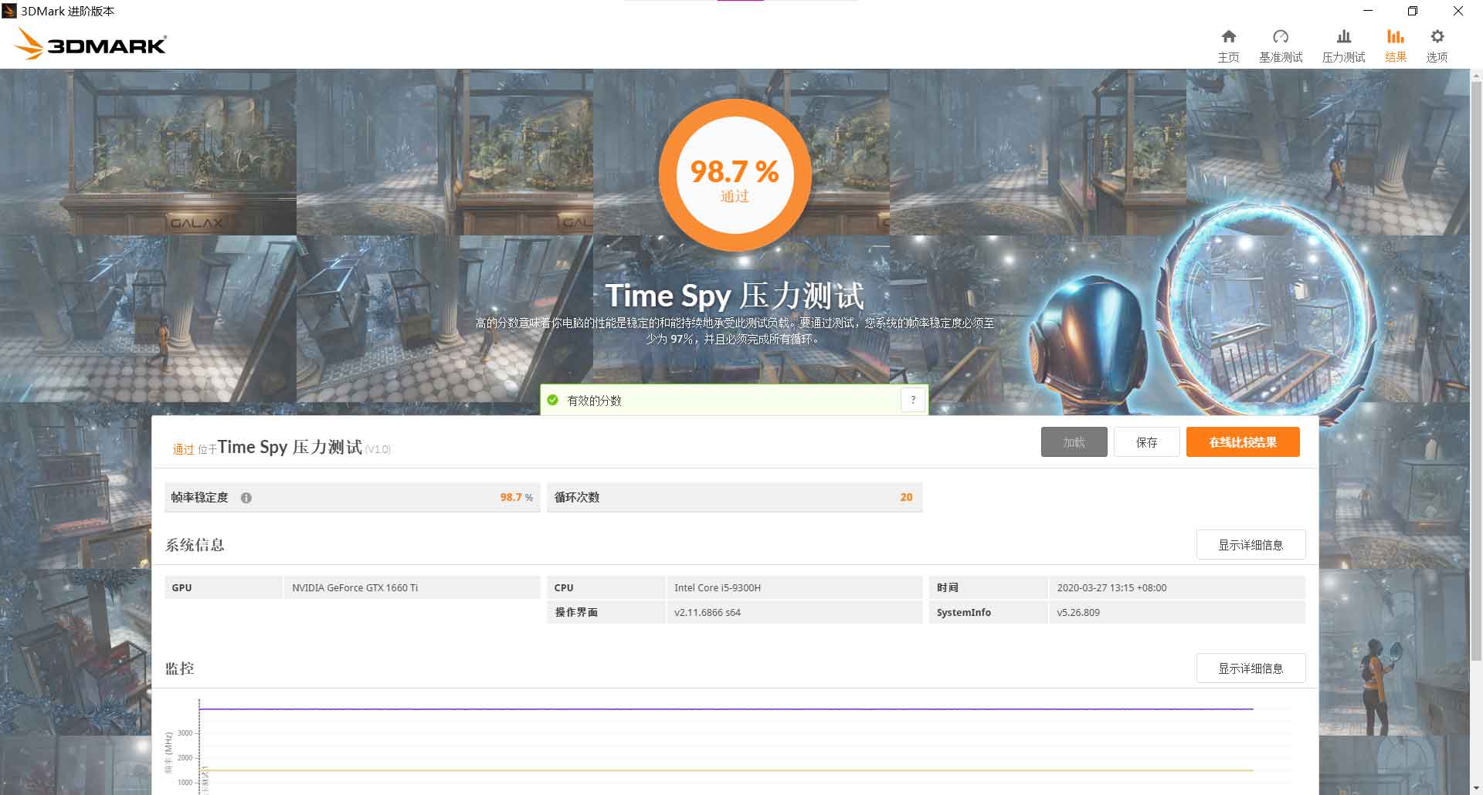Show 监控 details with 显示详细信息
Viewport: 1483px width, 795px height.
(1251, 668)
